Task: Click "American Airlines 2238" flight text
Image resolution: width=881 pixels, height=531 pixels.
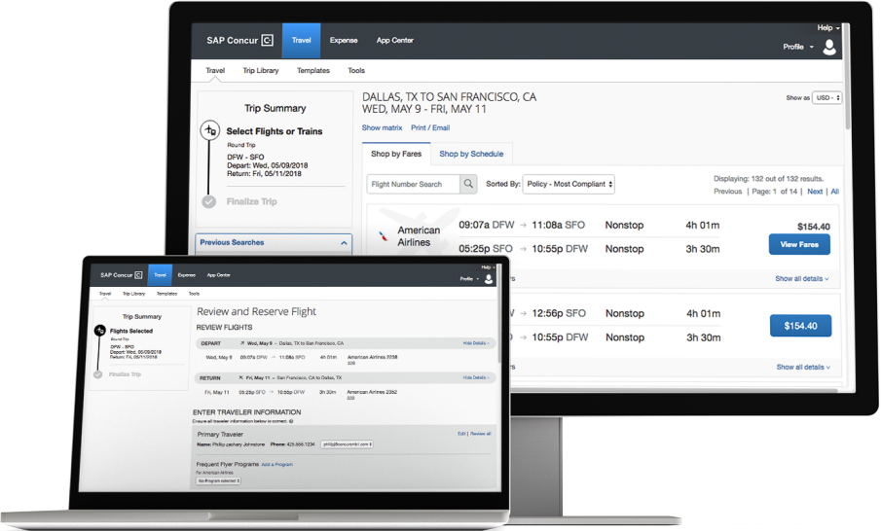Action: pos(373,357)
